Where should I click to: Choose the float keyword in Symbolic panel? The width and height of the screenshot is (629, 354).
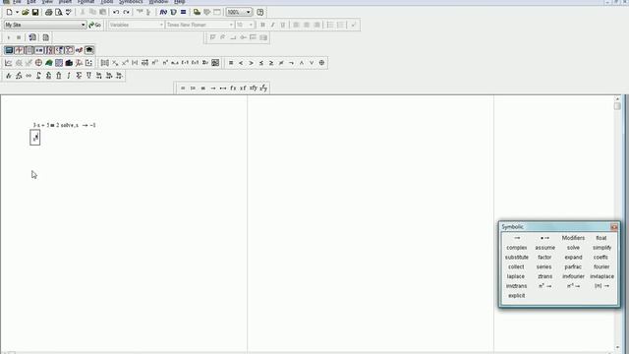click(x=600, y=238)
